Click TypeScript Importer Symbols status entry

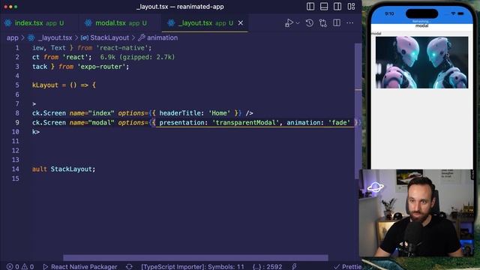(x=193, y=267)
